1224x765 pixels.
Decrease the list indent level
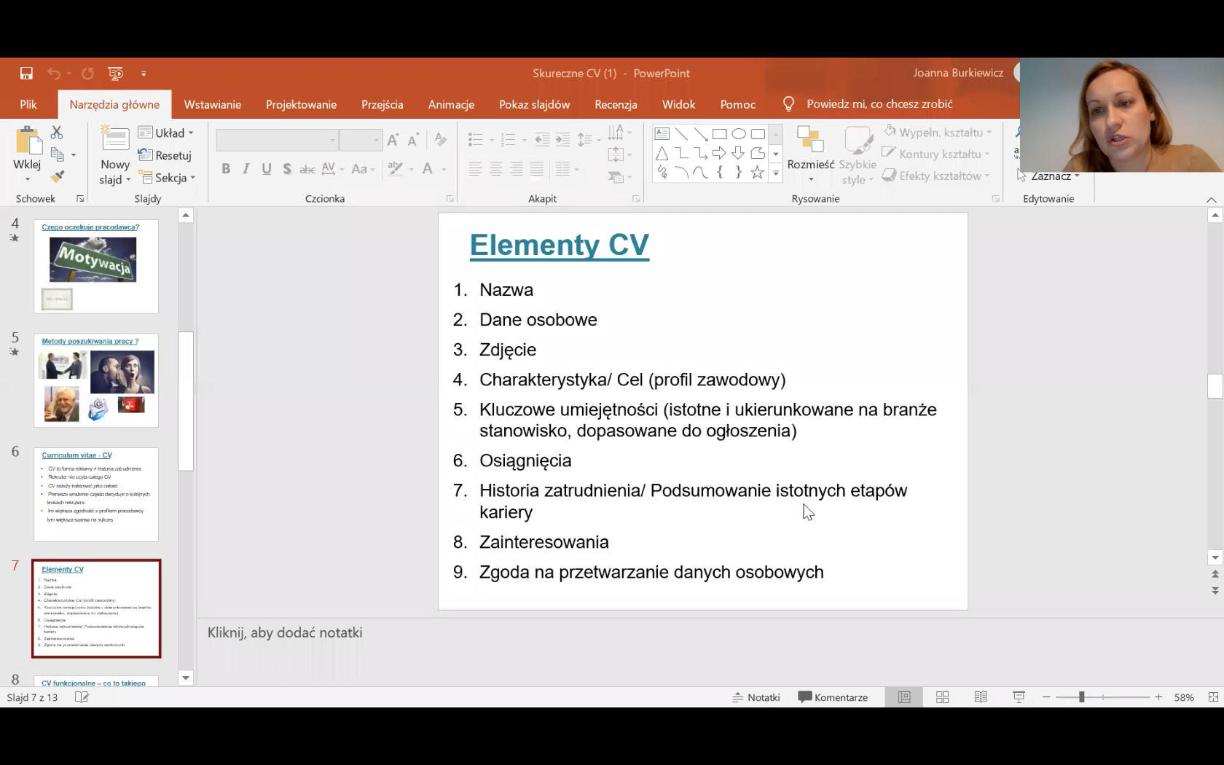click(542, 140)
